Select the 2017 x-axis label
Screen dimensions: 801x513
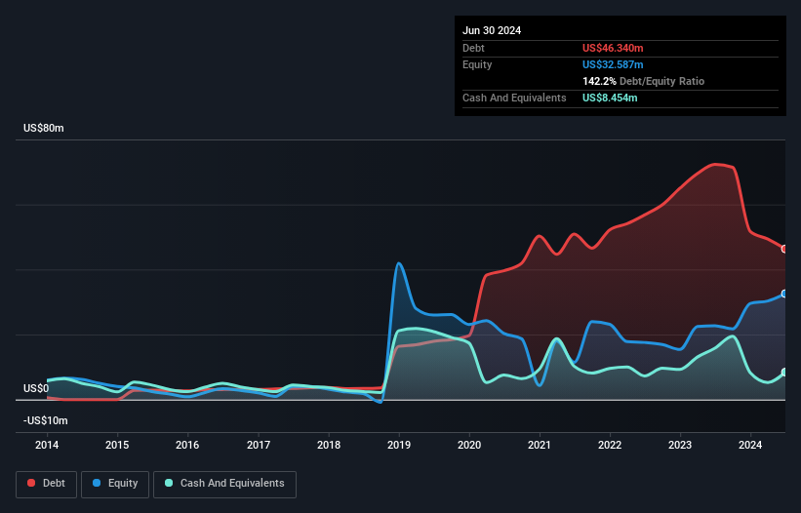(x=259, y=445)
